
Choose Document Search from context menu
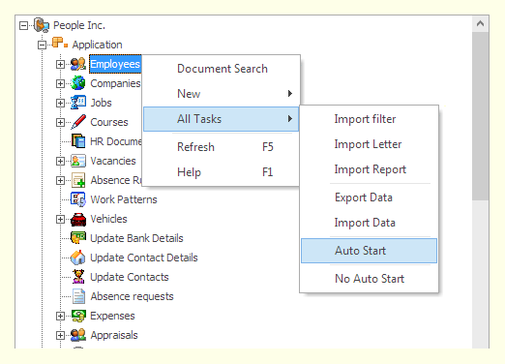pos(222,69)
